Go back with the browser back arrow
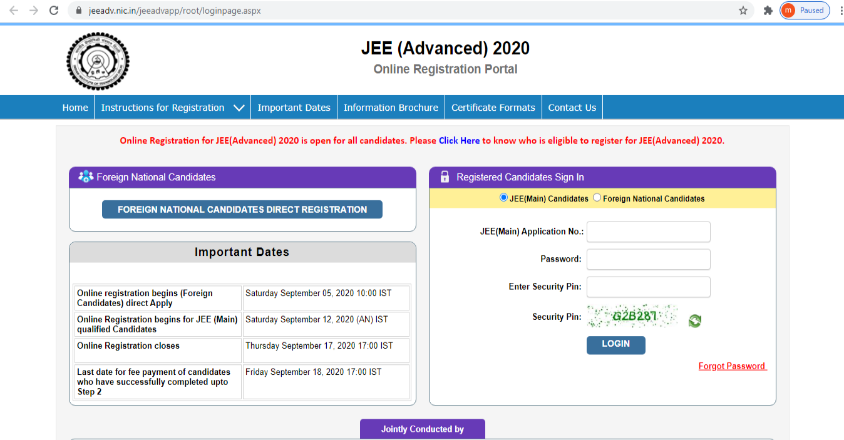Viewport: 844px width, 440px height. (x=14, y=11)
